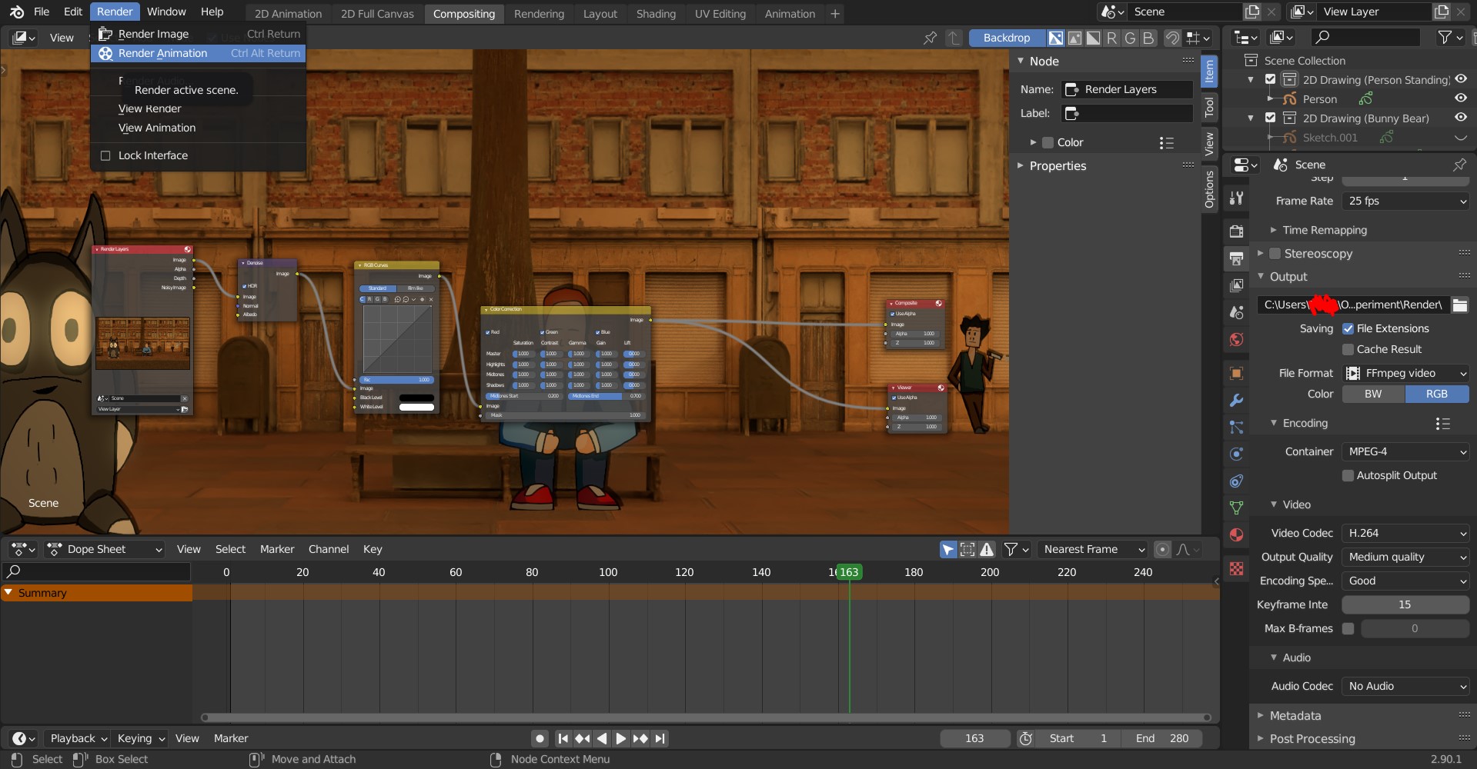Switch to the Rendering workspace tab
Viewport: 1477px width, 769px height.
pos(539,14)
